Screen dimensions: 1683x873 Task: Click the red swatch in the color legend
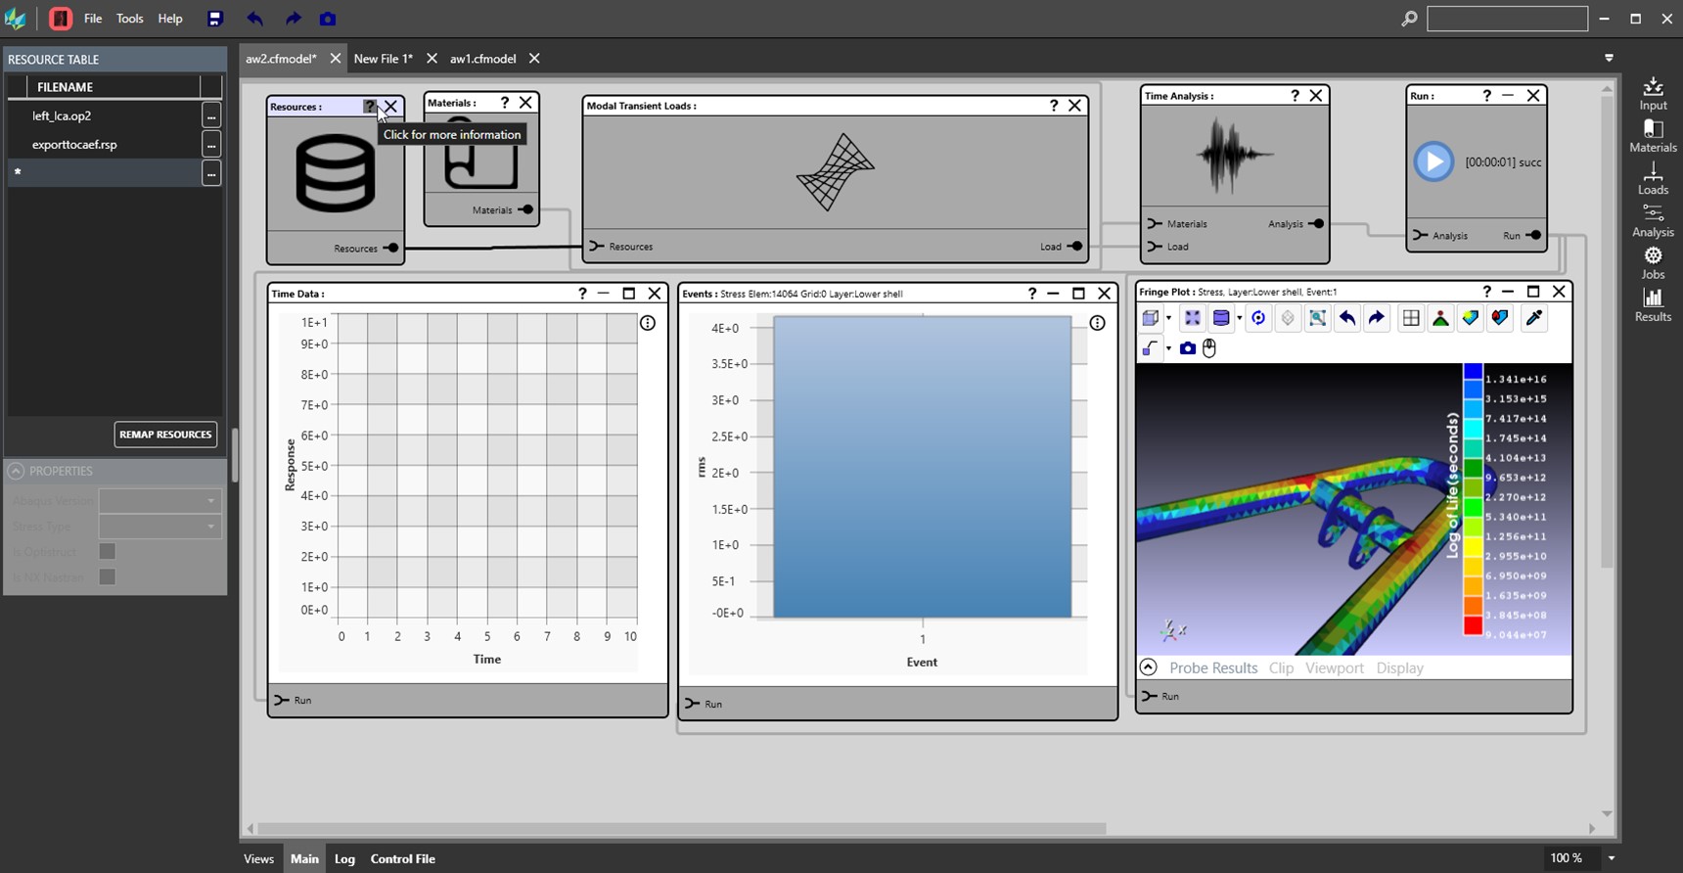point(1473,625)
